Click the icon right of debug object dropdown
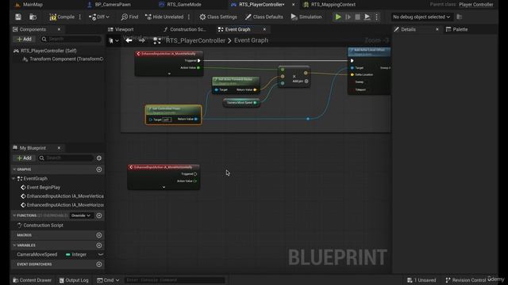508x285 pixels. coord(460,17)
